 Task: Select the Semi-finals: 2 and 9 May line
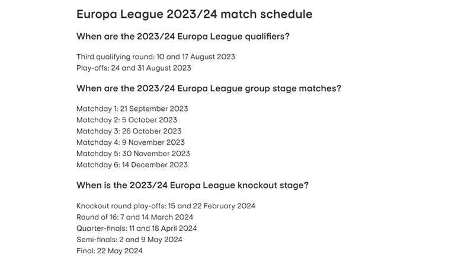click(129, 240)
